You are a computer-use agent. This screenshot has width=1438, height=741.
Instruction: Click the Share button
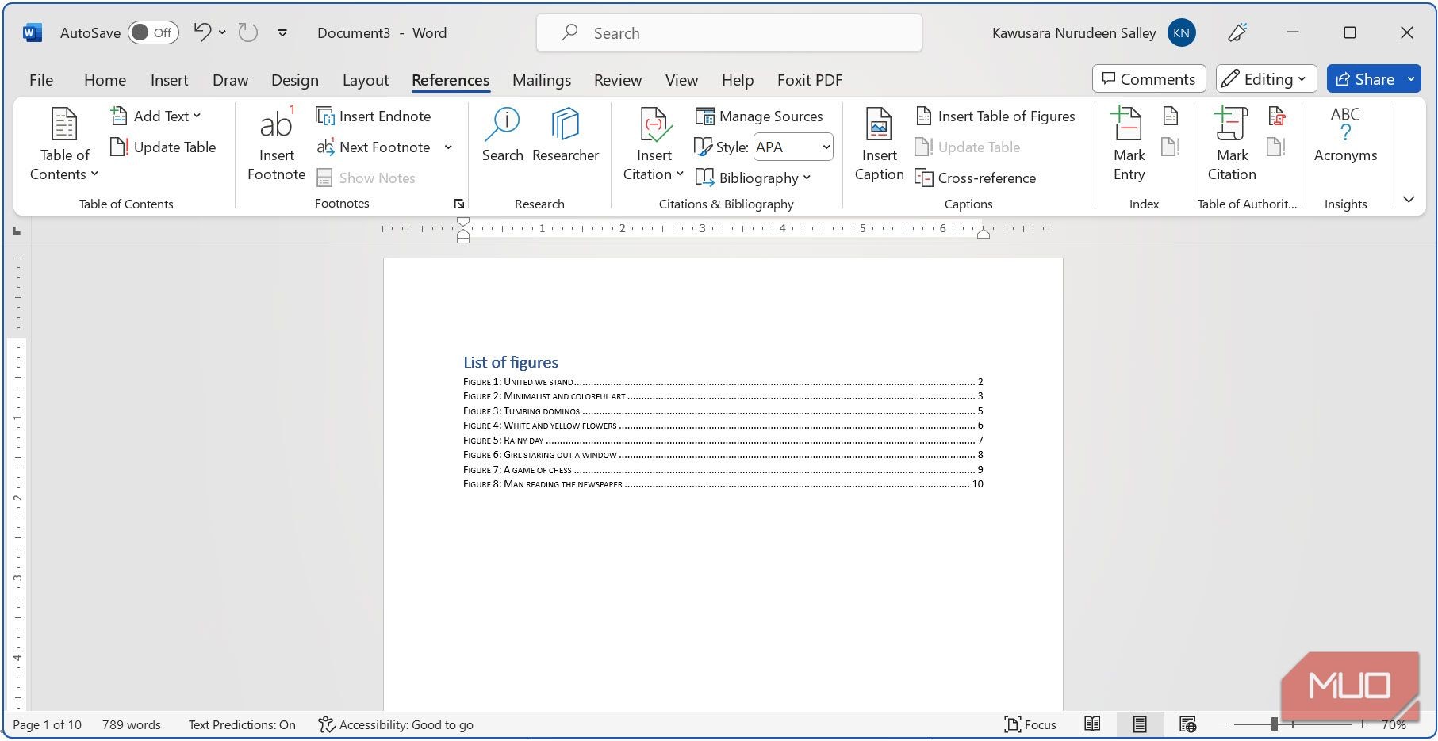tap(1365, 78)
